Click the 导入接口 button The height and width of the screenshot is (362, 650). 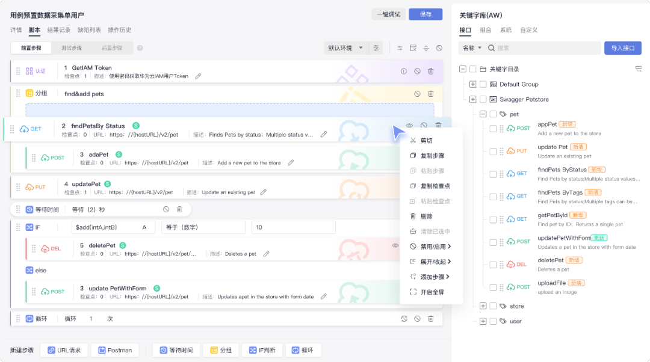623,48
